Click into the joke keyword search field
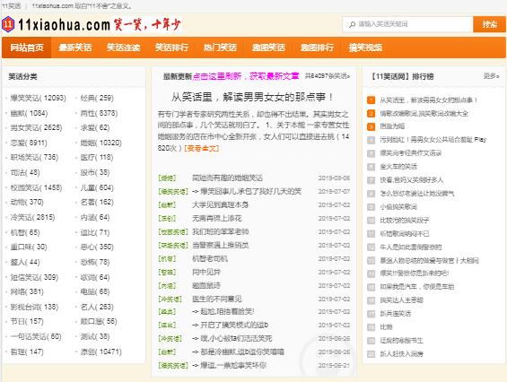507x382 pixels. (408, 24)
